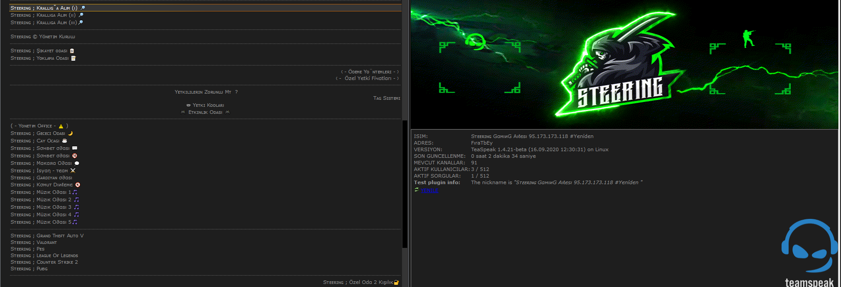Click the channel list vertical scrollbar thumb
The image size is (841, 287).
[x=405, y=184]
